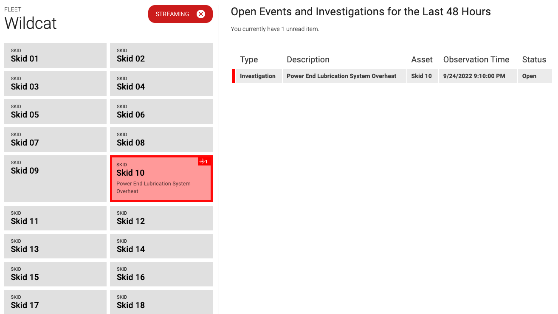Choose the Skid 08 tile
The height and width of the screenshot is (314, 558).
(x=161, y=140)
